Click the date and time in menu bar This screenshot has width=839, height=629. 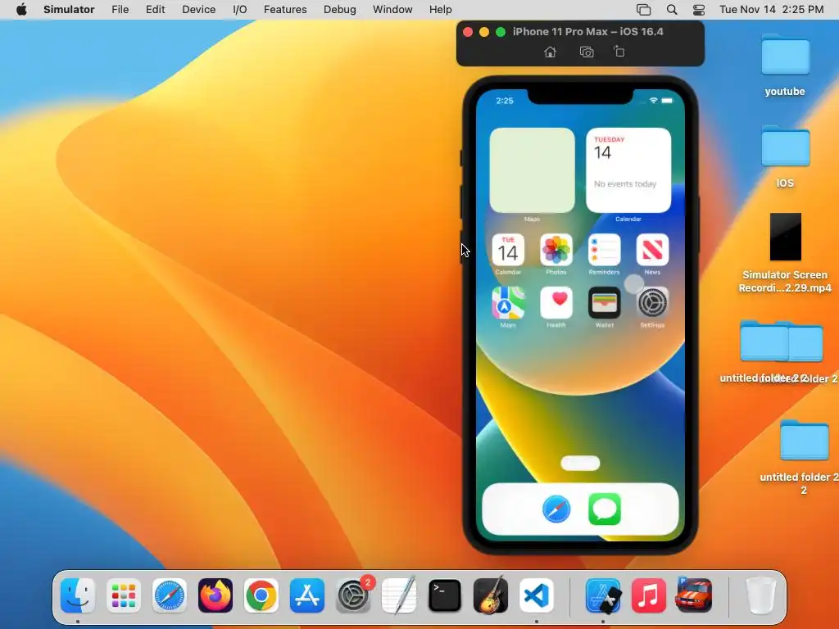tap(771, 10)
